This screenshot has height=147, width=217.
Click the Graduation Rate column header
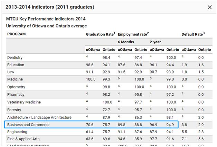click(100, 34)
